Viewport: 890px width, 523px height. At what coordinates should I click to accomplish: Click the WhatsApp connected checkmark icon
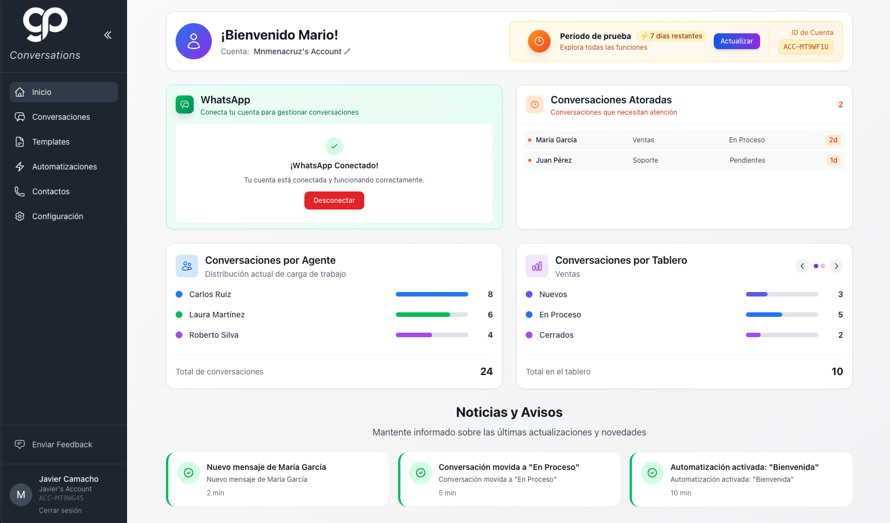[334, 146]
